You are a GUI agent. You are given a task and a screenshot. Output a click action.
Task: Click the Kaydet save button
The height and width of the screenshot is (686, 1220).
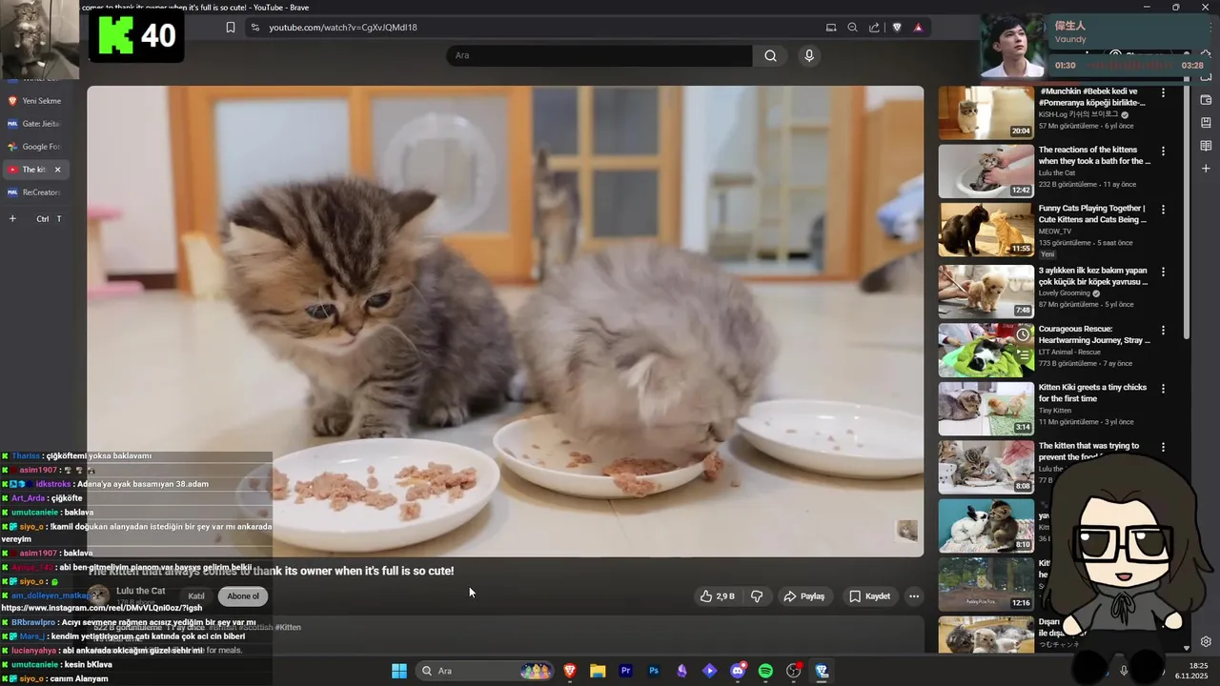click(x=869, y=596)
